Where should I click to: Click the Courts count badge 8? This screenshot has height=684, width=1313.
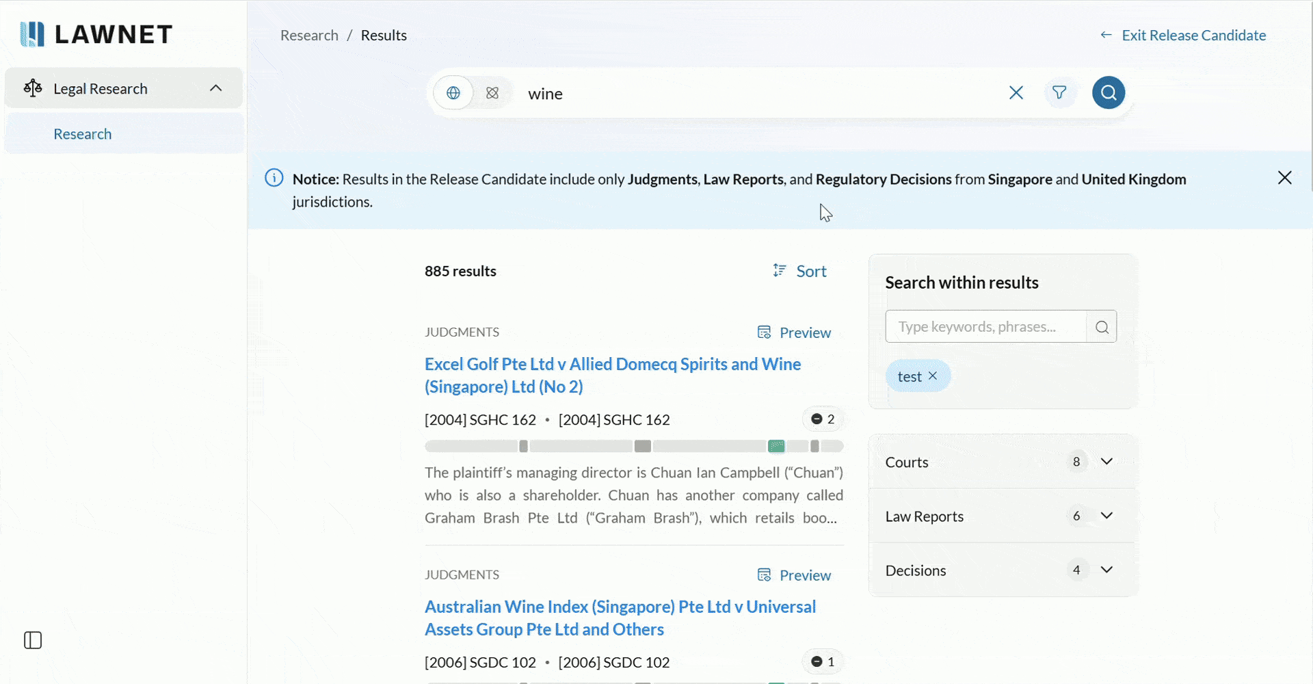point(1076,462)
